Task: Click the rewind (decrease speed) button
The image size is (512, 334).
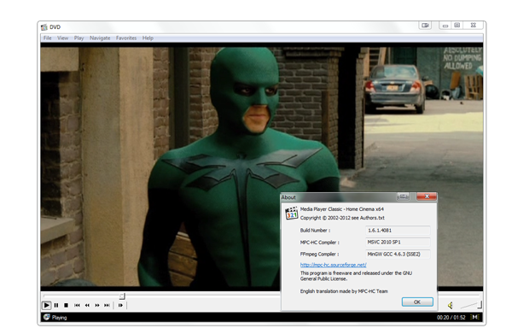Action: tap(87, 305)
